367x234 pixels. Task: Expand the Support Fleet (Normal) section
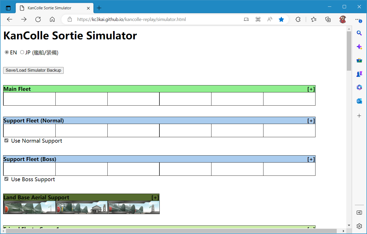(x=311, y=121)
